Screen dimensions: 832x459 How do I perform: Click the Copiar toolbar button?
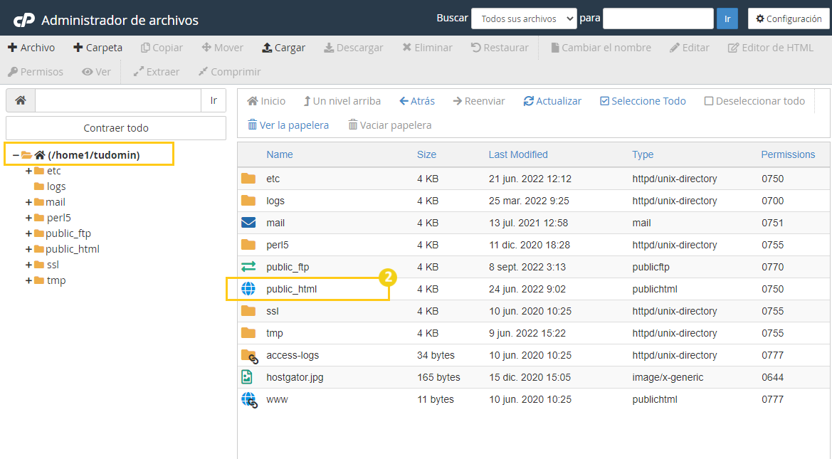coord(162,48)
